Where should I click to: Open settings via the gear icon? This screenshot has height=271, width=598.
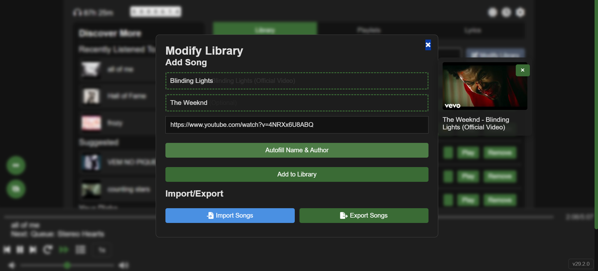(x=520, y=12)
